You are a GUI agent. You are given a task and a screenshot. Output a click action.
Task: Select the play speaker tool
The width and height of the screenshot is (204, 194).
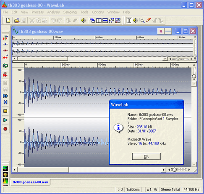pyautogui.click(x=136, y=21)
